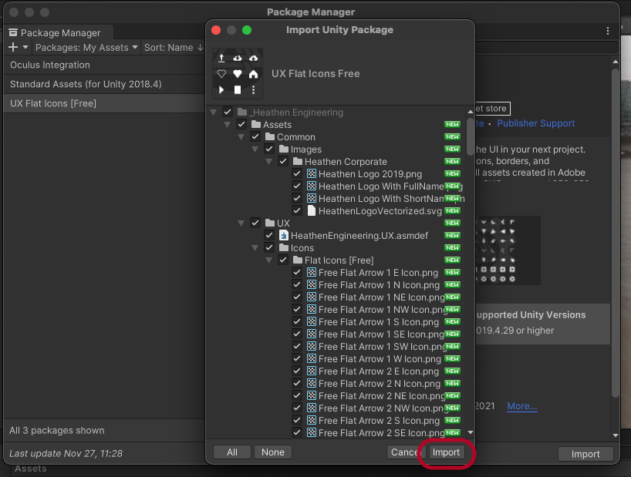Collapse the Common folder triangle
631x477 pixels.
pyautogui.click(x=241, y=137)
